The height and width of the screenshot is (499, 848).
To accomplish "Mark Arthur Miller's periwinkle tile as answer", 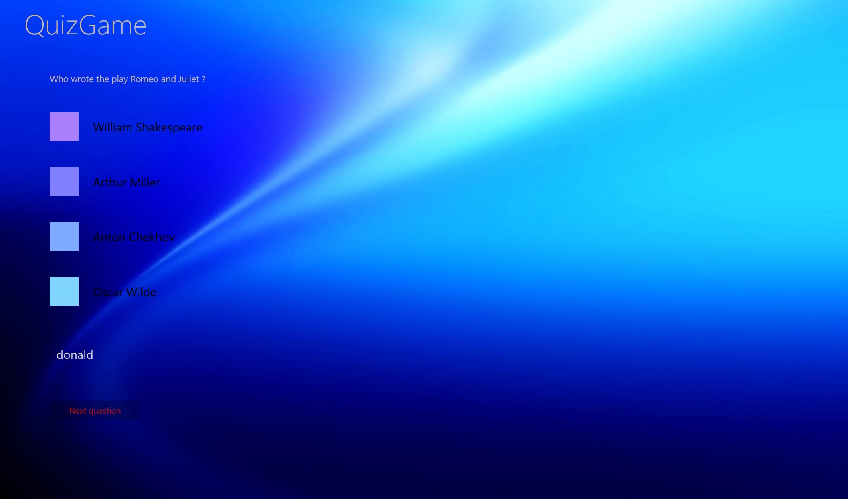I will pos(64,182).
